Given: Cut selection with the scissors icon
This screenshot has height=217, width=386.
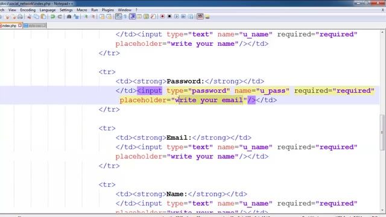Looking at the screenshot, I should (x=30, y=17).
